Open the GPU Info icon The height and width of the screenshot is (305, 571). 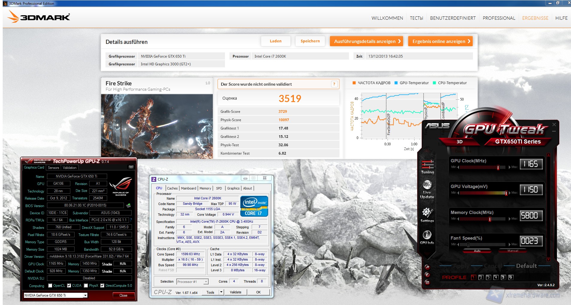point(427,235)
